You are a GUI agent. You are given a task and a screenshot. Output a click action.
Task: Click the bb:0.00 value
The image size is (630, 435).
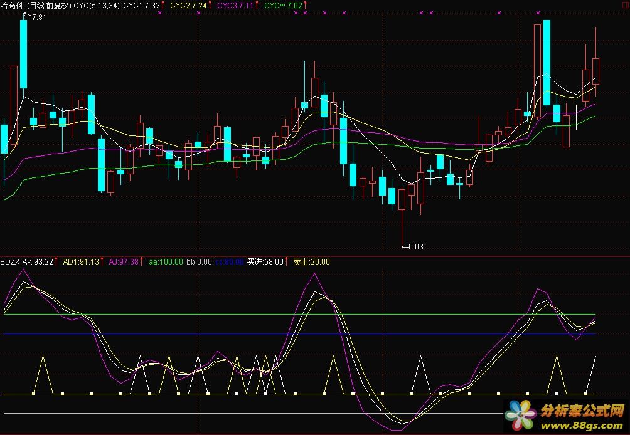tap(200, 262)
